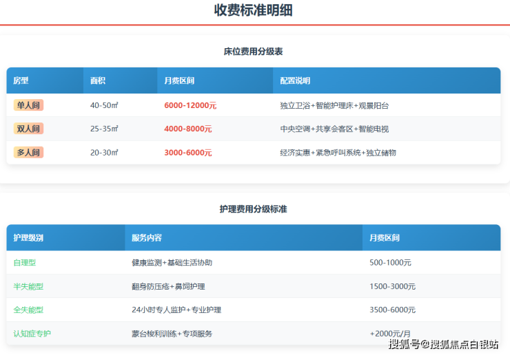Screen dimensions: 510x355
Task: Click the 护理级别 column header
Action: click(28, 238)
